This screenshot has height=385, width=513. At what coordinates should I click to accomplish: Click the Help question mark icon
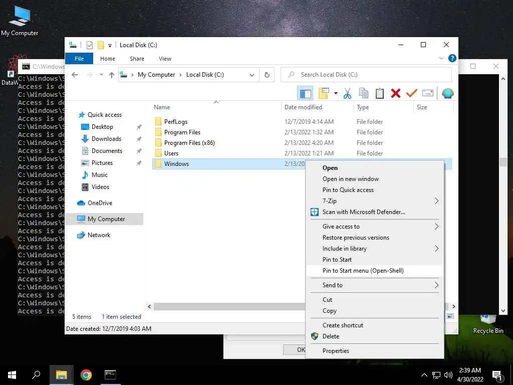452,58
